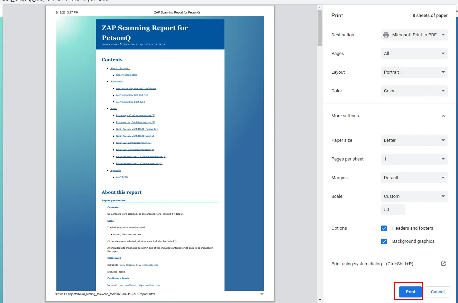This screenshot has height=303, width=458.
Task: Click 'Alert counts by alert type' link
Action: [x=130, y=102]
